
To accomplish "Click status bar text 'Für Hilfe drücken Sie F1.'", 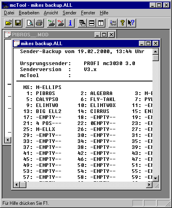I will 26,203.
